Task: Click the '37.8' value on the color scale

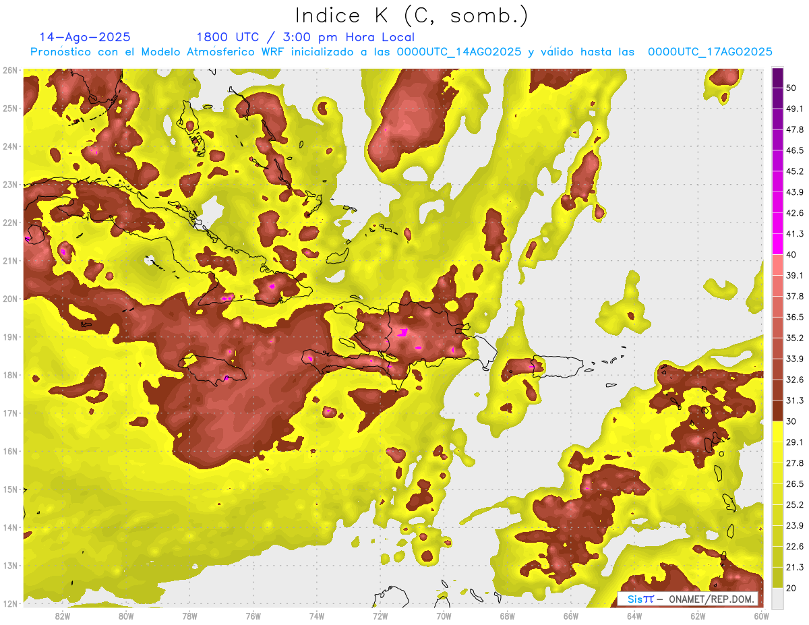Action: pos(795,296)
